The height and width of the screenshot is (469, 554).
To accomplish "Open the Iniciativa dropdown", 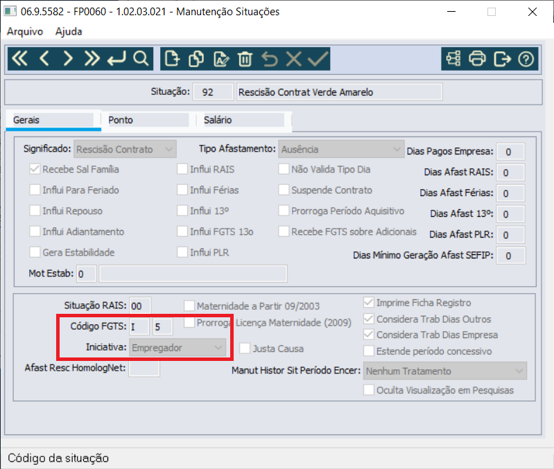I will tap(178, 348).
